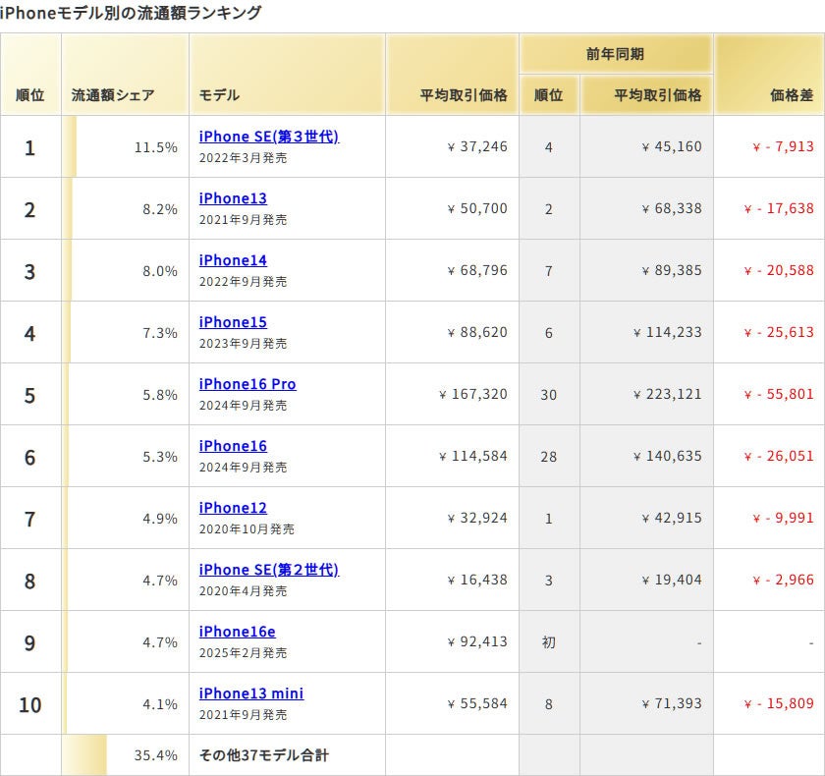Click previous-year rank 30 cell
The height and width of the screenshot is (776, 825).
coord(549,395)
